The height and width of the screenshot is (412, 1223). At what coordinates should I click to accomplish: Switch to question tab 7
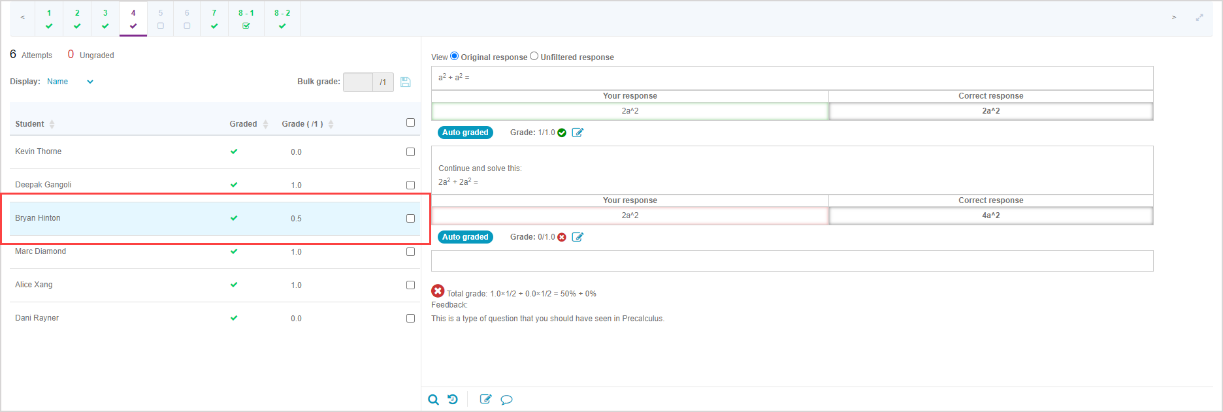(214, 18)
